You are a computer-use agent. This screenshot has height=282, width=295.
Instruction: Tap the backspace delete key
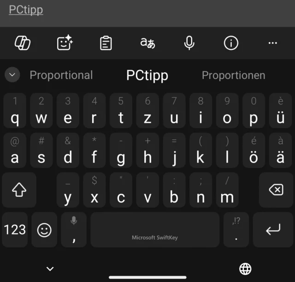276,190
